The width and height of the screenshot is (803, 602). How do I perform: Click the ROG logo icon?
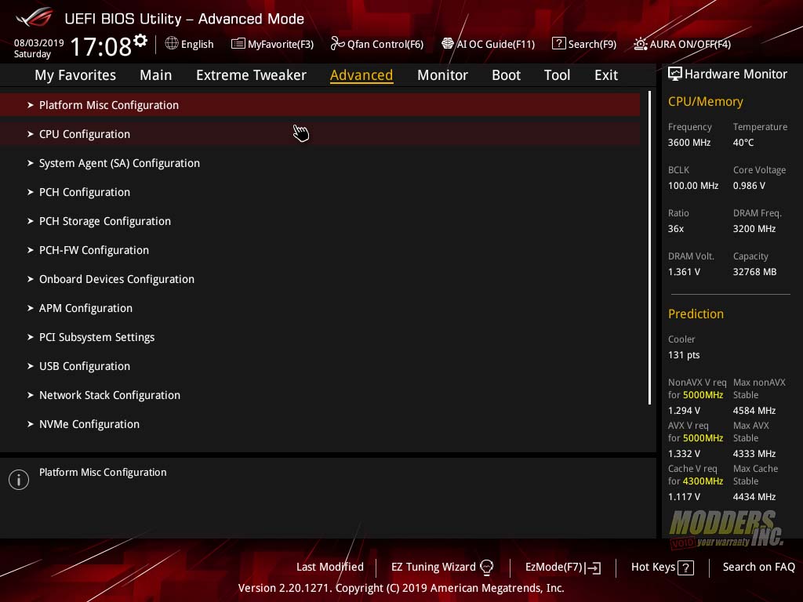[x=35, y=17]
